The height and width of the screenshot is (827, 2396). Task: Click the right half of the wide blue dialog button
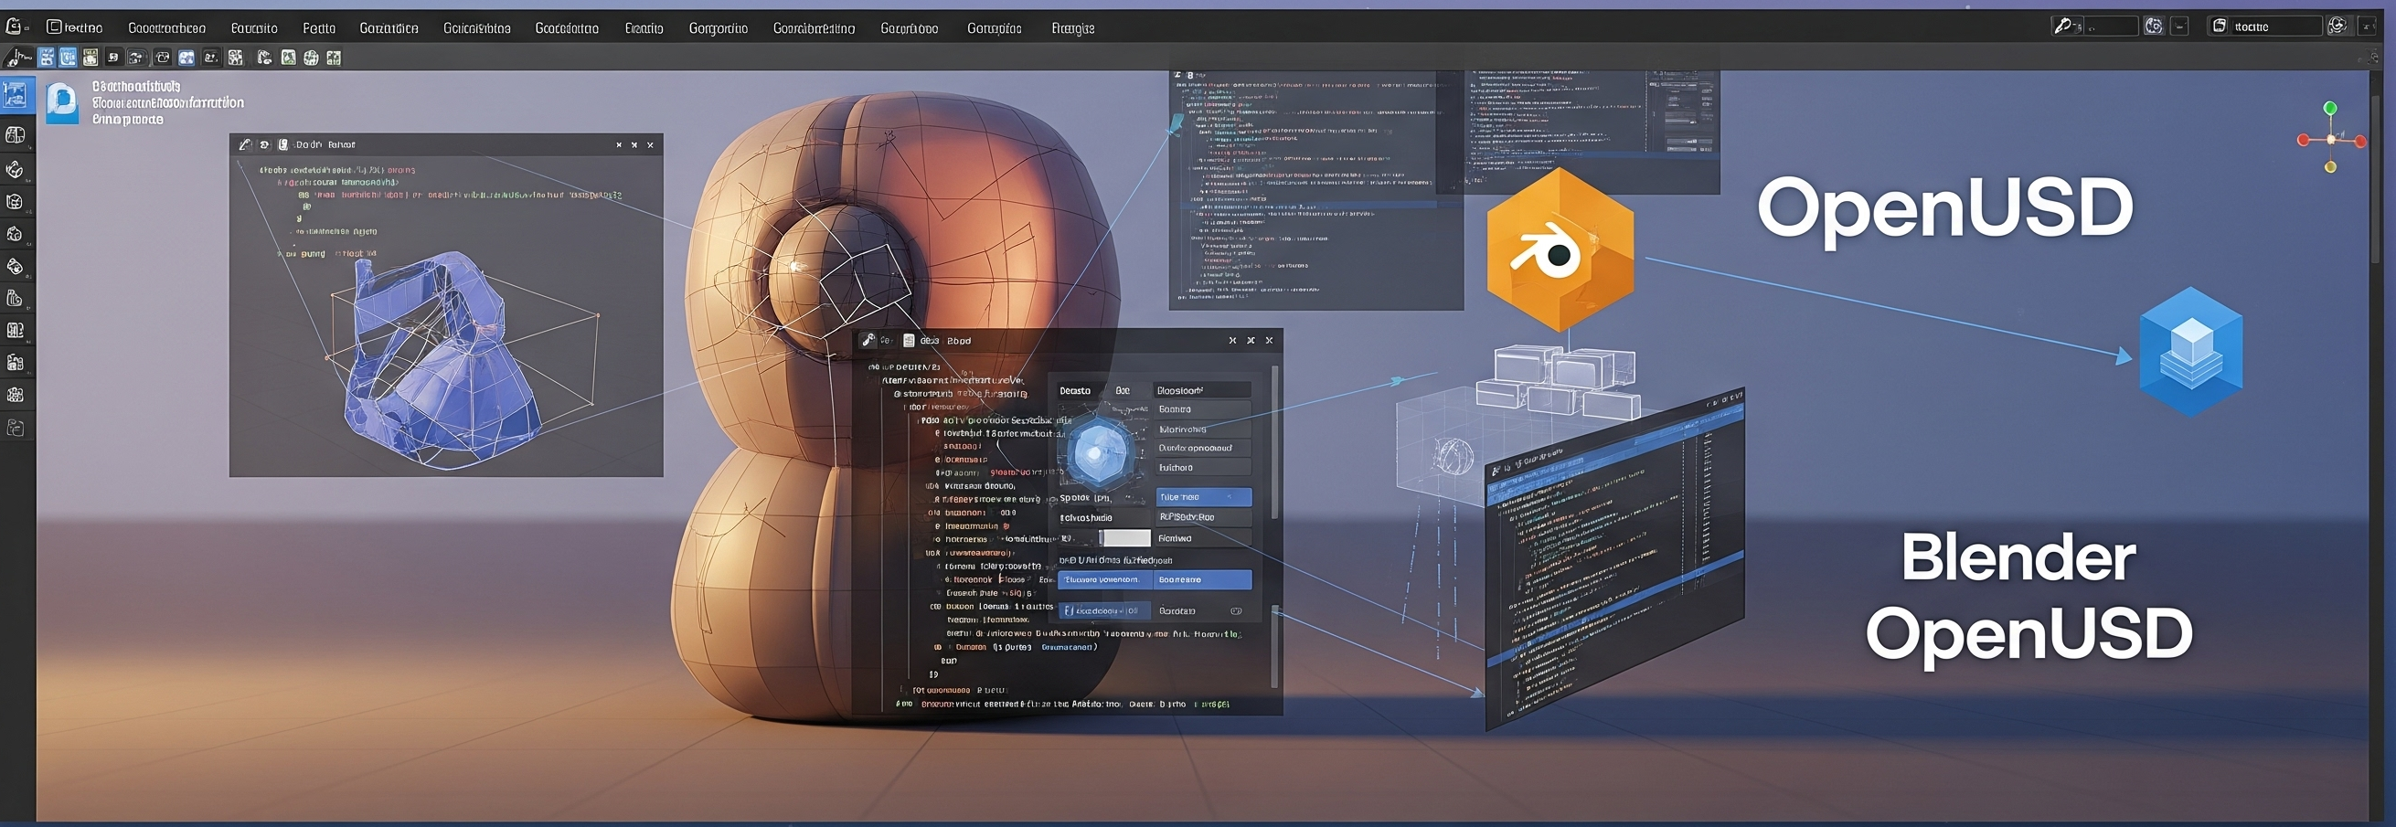[1203, 579]
